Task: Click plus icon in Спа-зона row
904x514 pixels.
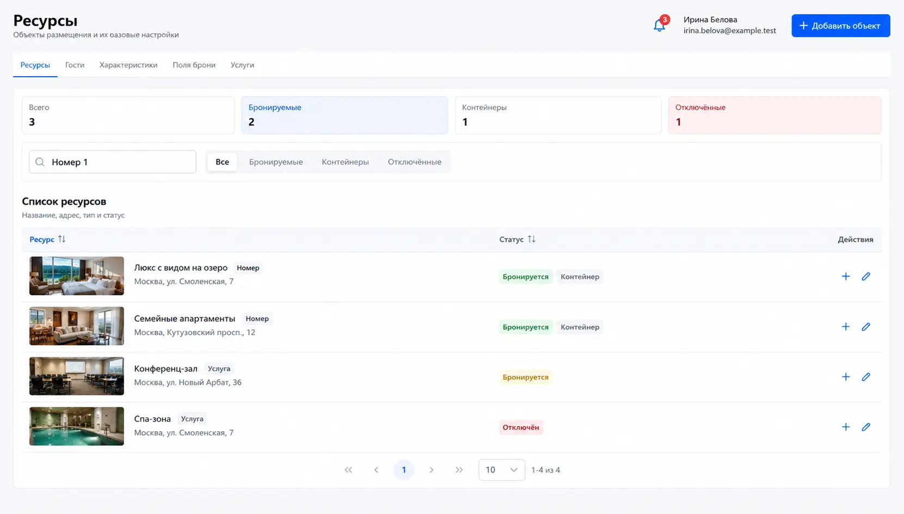Action: click(x=846, y=427)
